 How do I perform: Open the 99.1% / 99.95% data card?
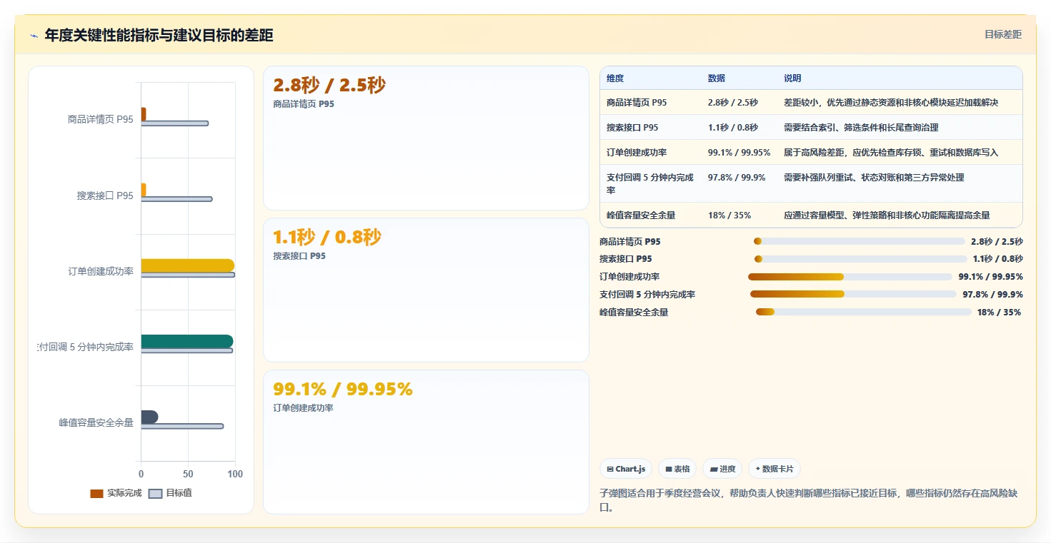[426, 442]
